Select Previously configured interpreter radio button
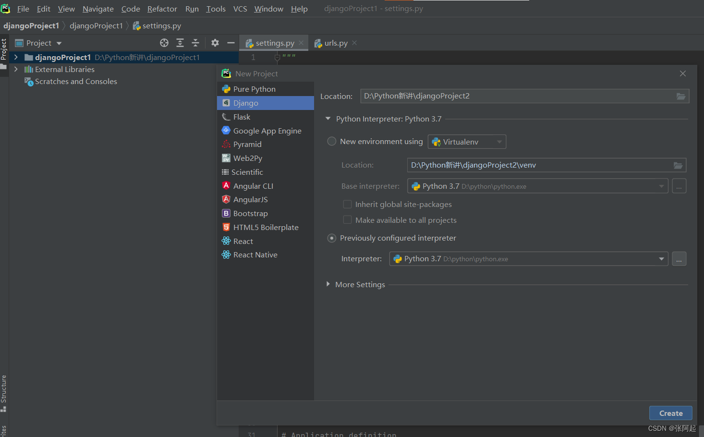 (331, 238)
